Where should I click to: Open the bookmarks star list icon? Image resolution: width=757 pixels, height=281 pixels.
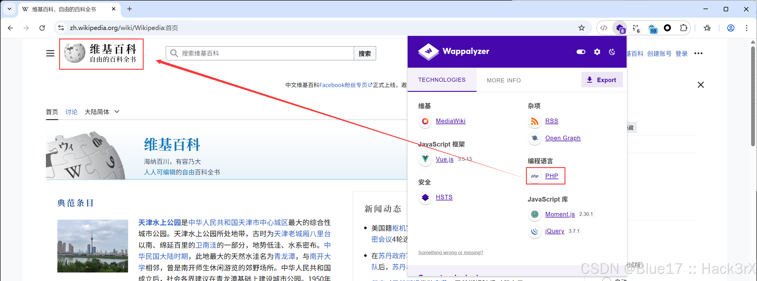[707, 28]
